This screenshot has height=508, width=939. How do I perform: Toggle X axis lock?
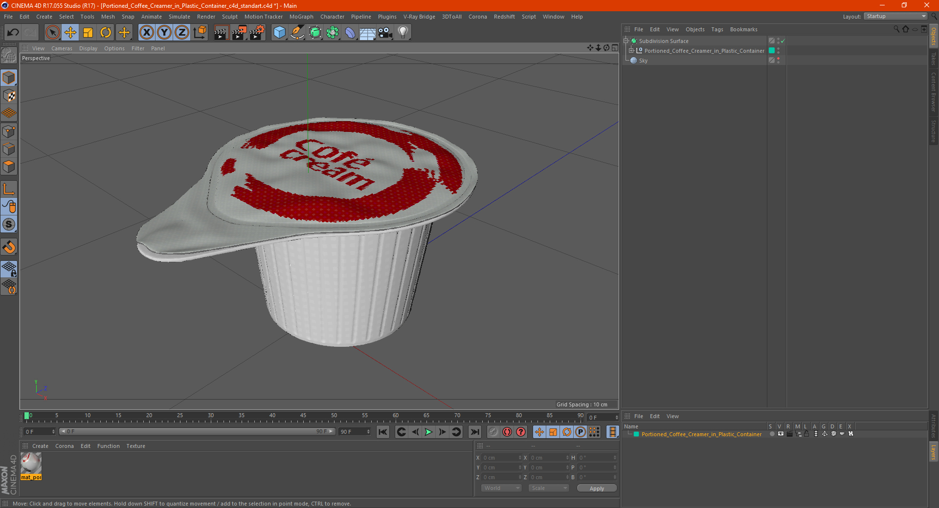[x=146, y=33]
